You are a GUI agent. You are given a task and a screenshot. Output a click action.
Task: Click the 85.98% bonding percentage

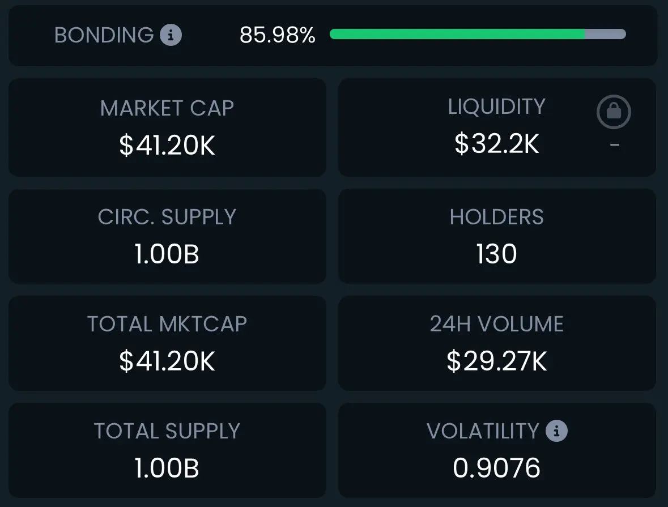point(277,35)
